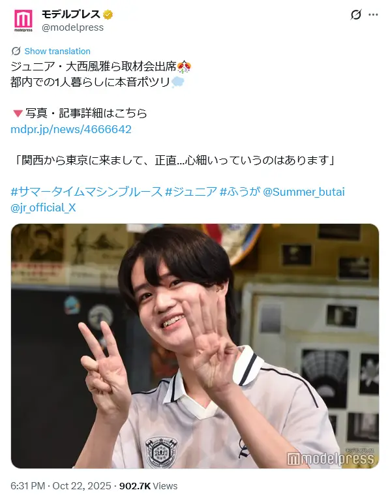Open the modelpress profile avatar
The width and height of the screenshot is (390, 503).
23,20
